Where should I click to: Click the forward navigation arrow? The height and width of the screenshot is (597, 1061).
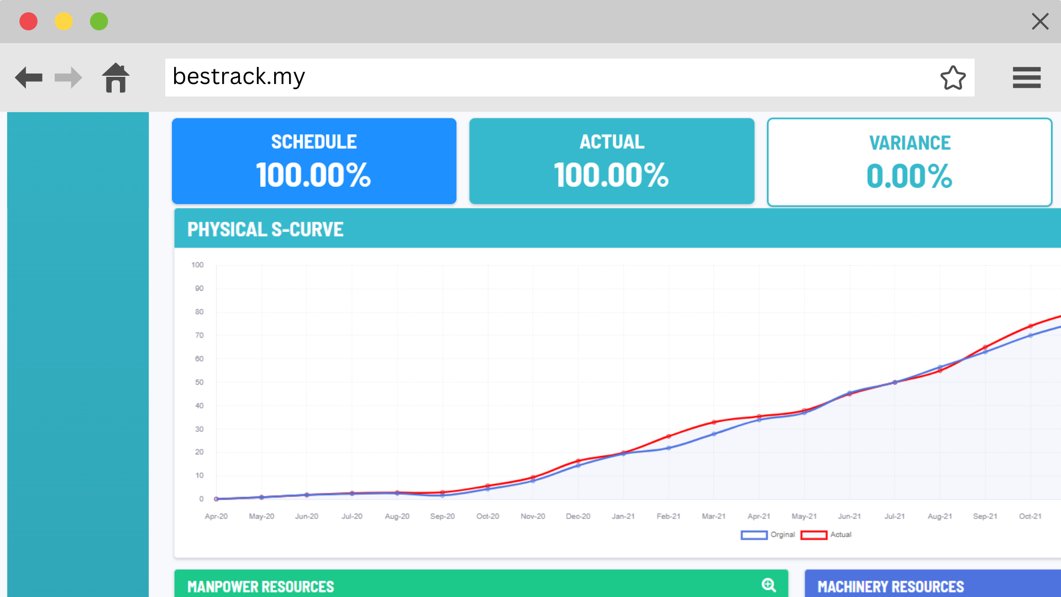(67, 77)
